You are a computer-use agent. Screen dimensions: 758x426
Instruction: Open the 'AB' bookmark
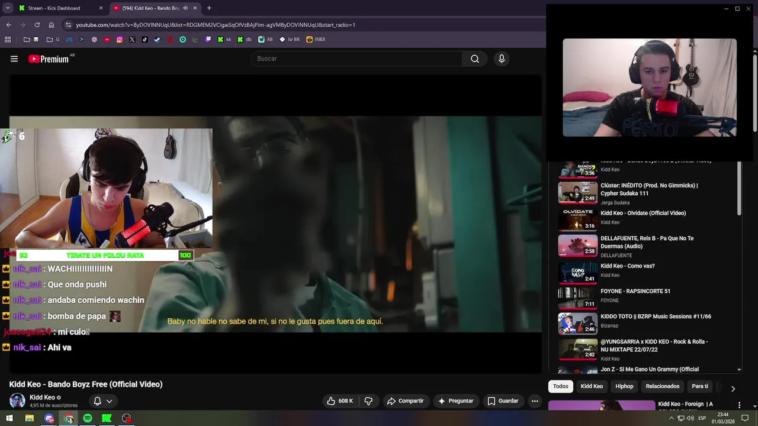pos(266,40)
